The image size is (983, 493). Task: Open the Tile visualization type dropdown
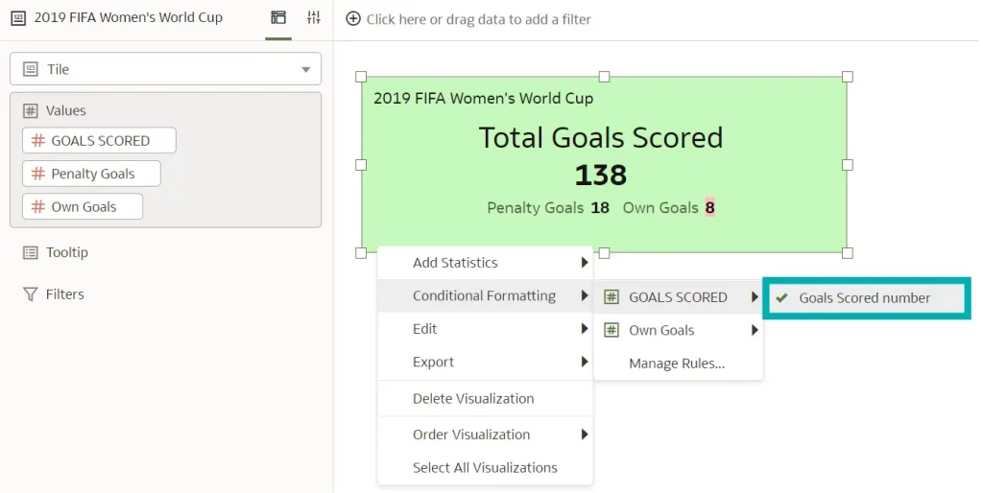point(165,69)
